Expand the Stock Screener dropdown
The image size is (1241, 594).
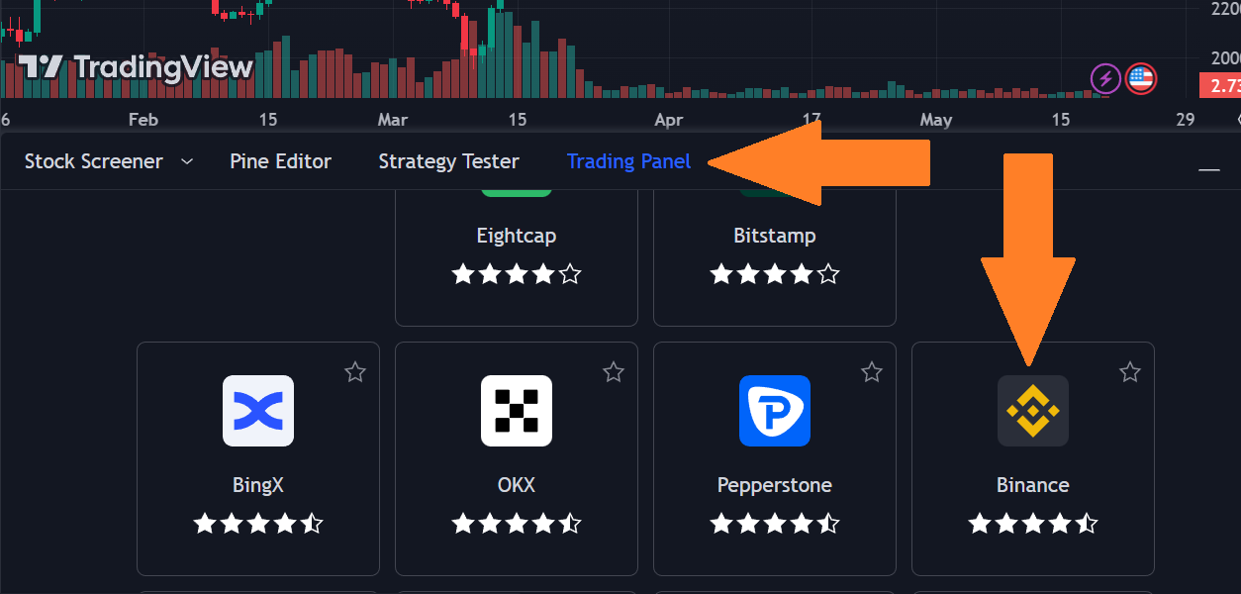click(x=187, y=160)
